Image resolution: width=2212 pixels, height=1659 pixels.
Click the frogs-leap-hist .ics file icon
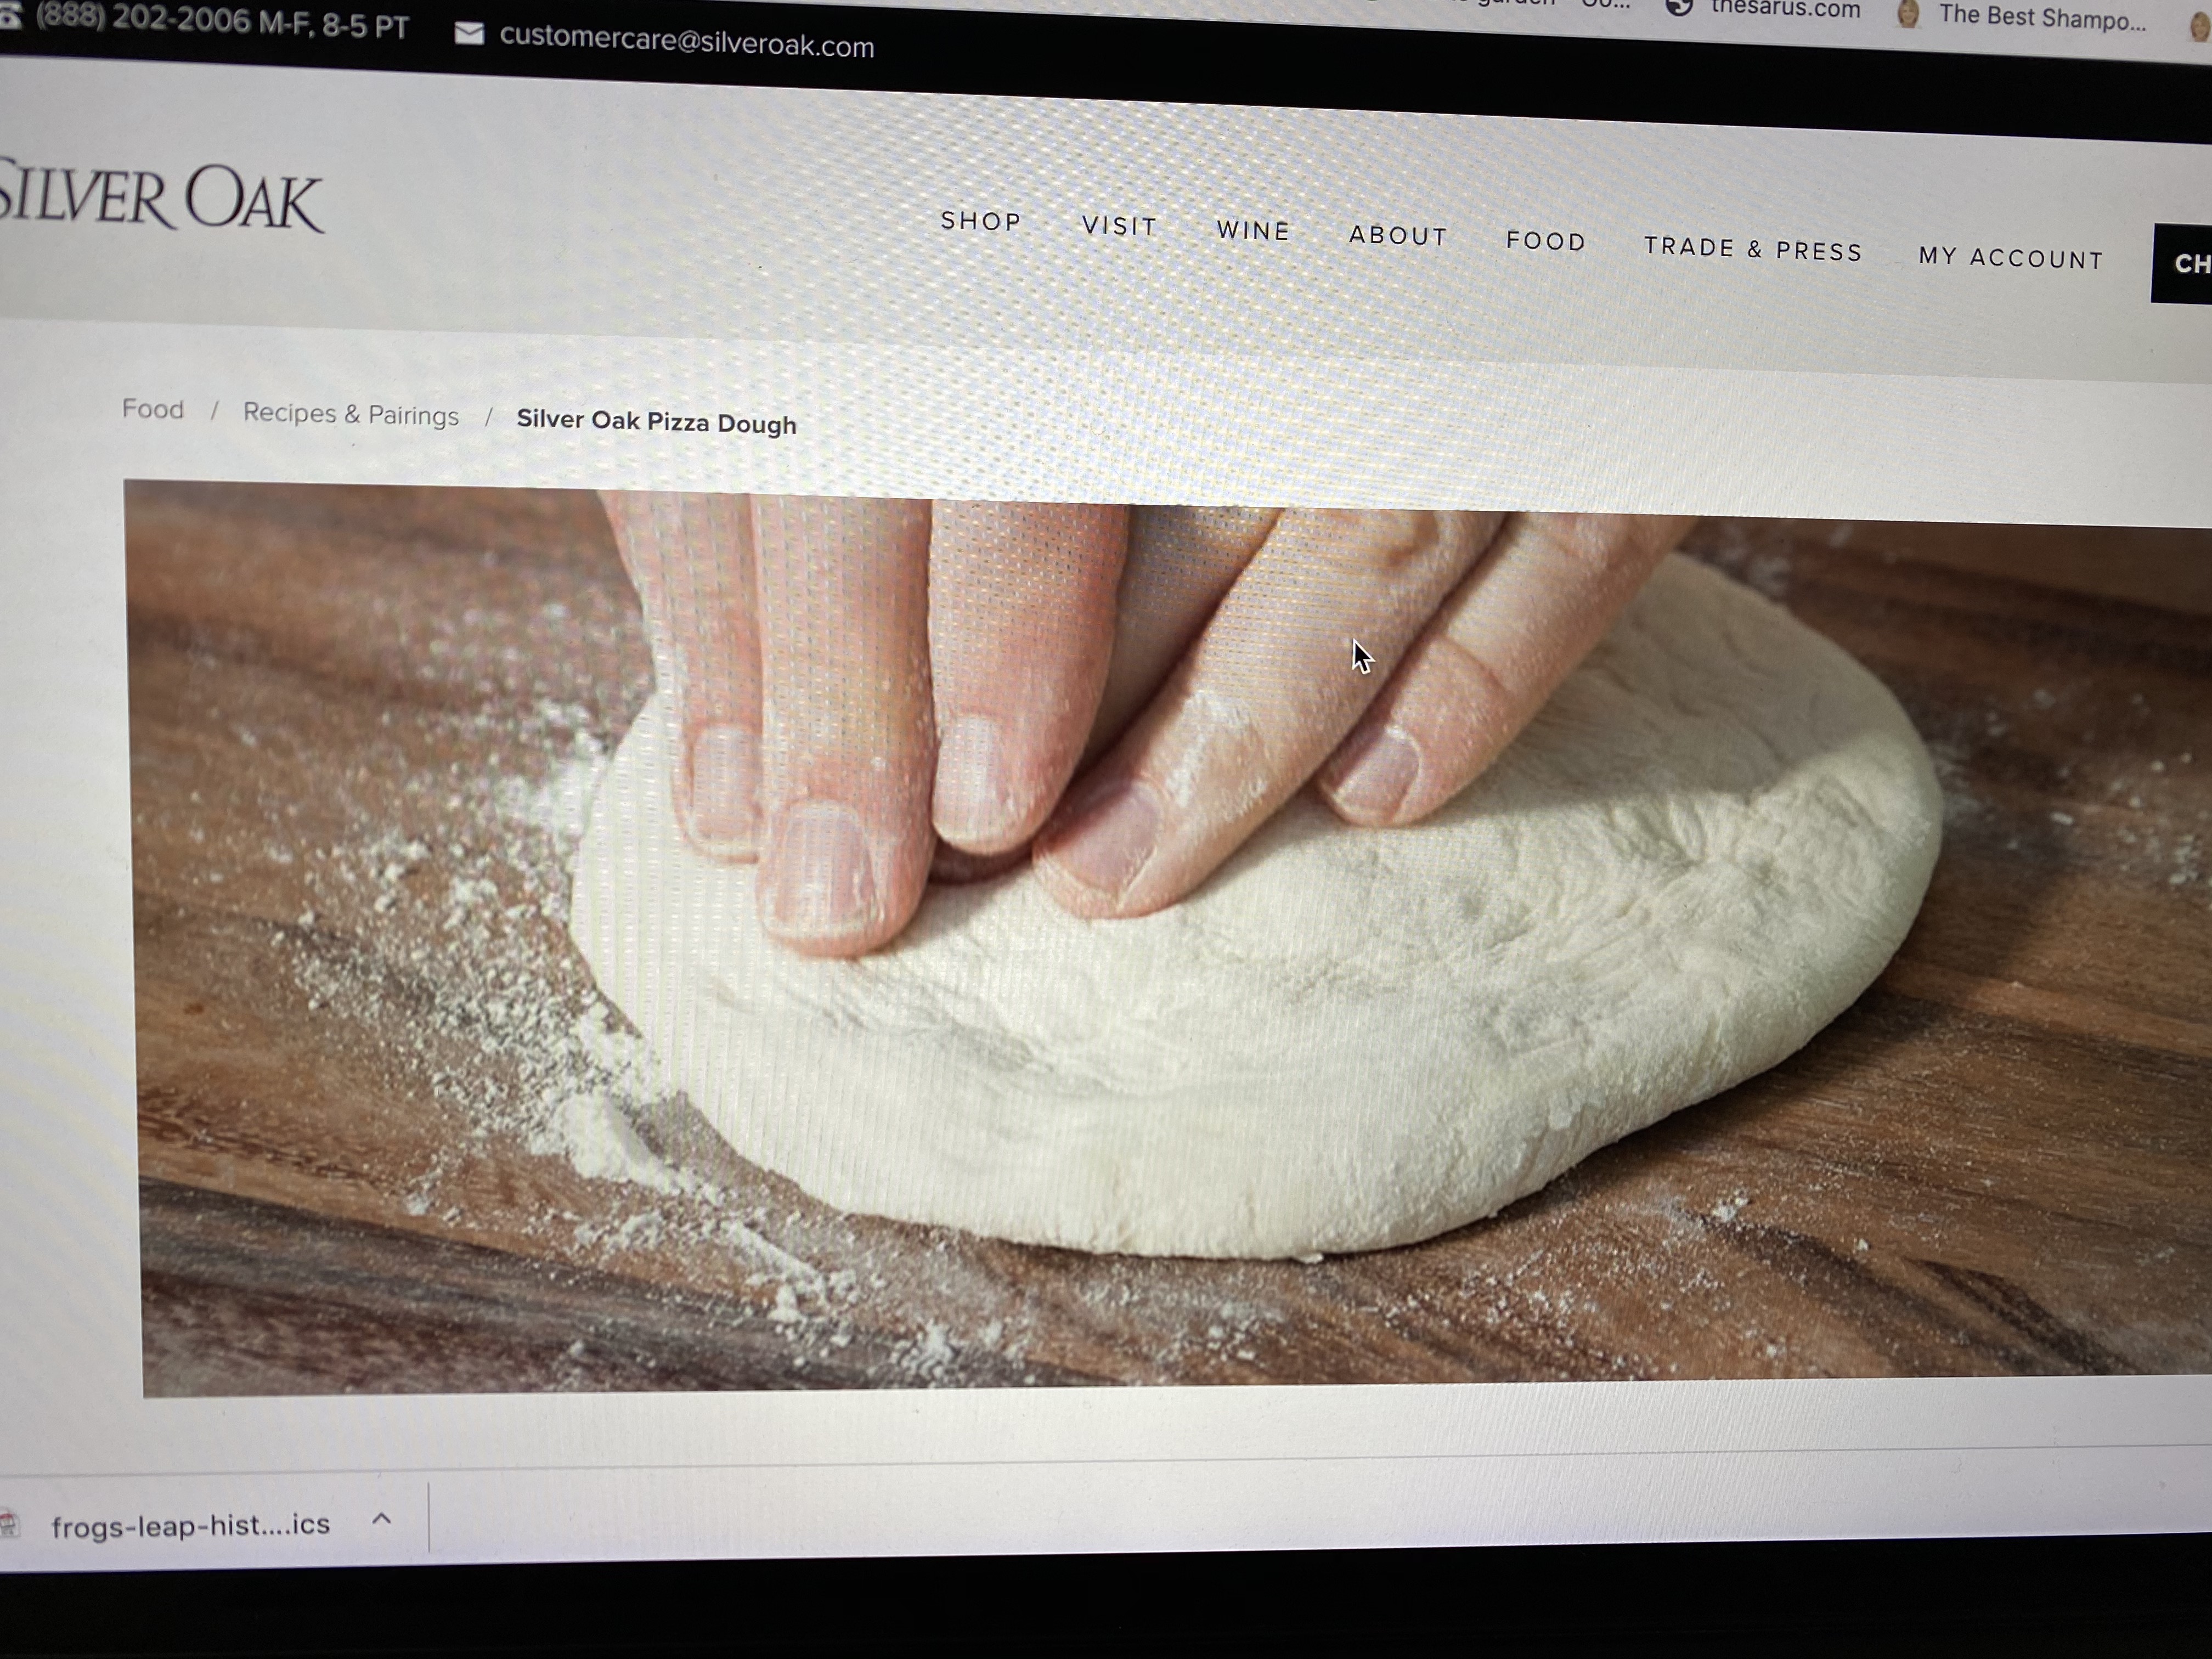click(10, 1524)
